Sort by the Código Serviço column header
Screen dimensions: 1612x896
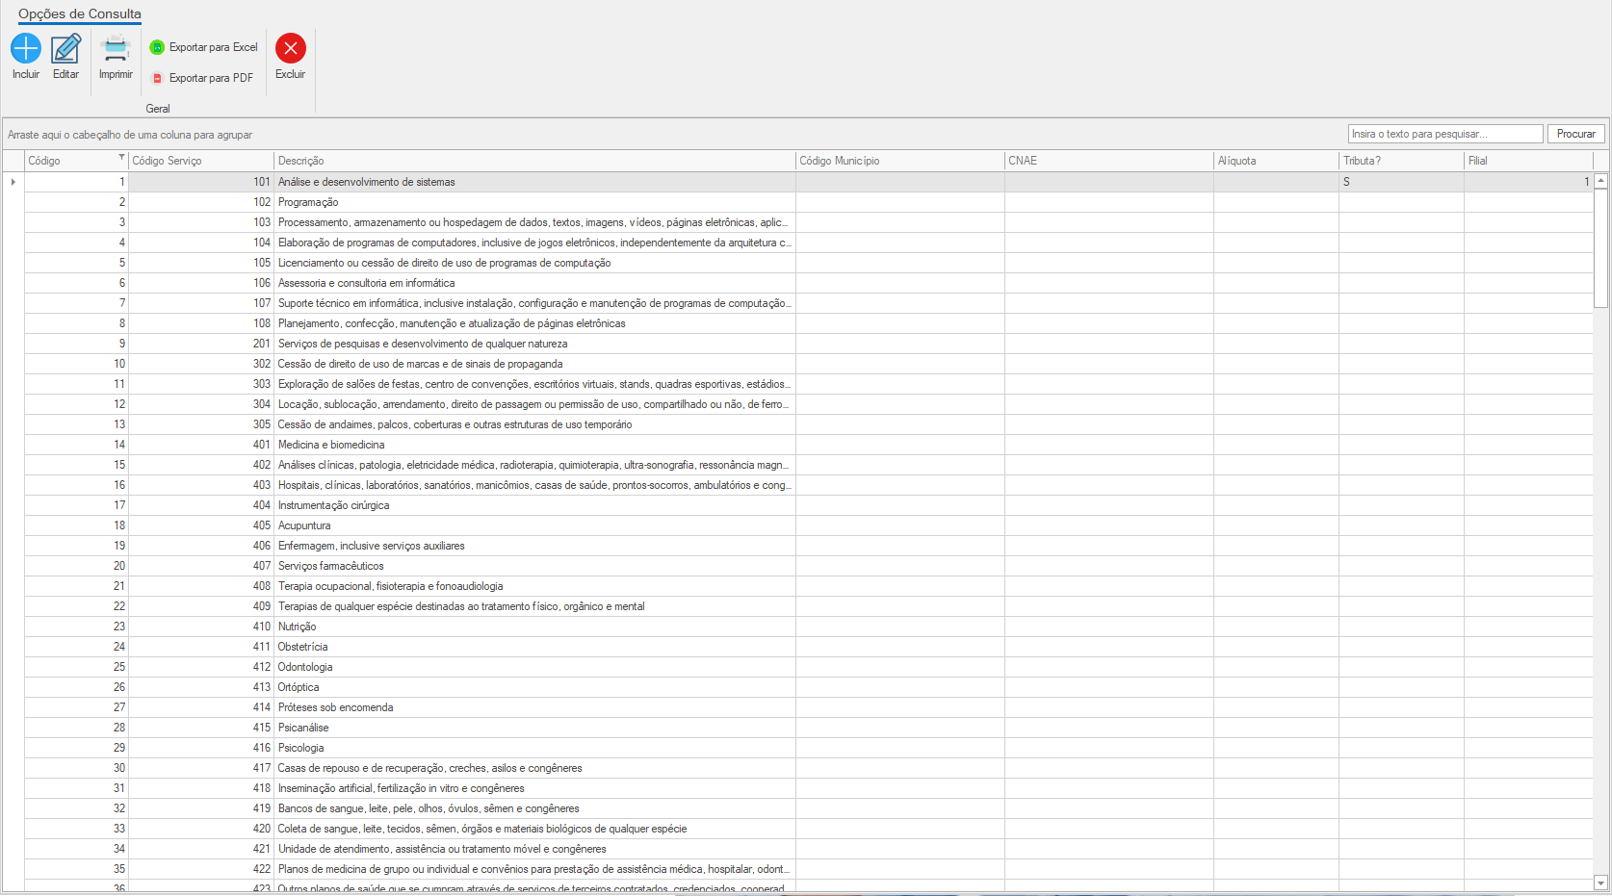pyautogui.click(x=200, y=161)
